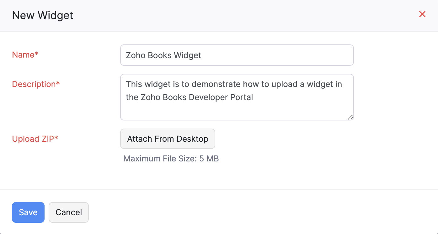Cancel the widget creation
Viewport: 438px width, 234px height.
click(x=69, y=212)
